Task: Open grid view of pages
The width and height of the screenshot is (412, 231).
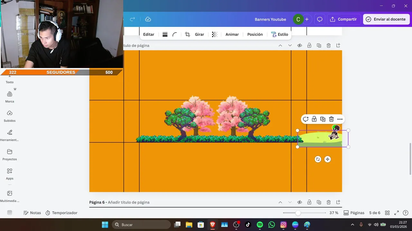Action: 388,213
